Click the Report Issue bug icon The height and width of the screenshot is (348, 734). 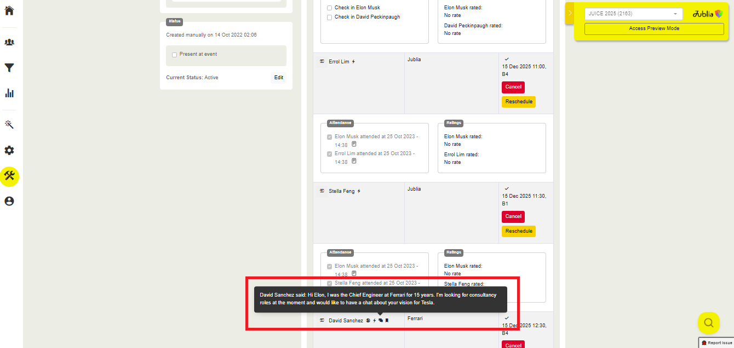(704, 343)
